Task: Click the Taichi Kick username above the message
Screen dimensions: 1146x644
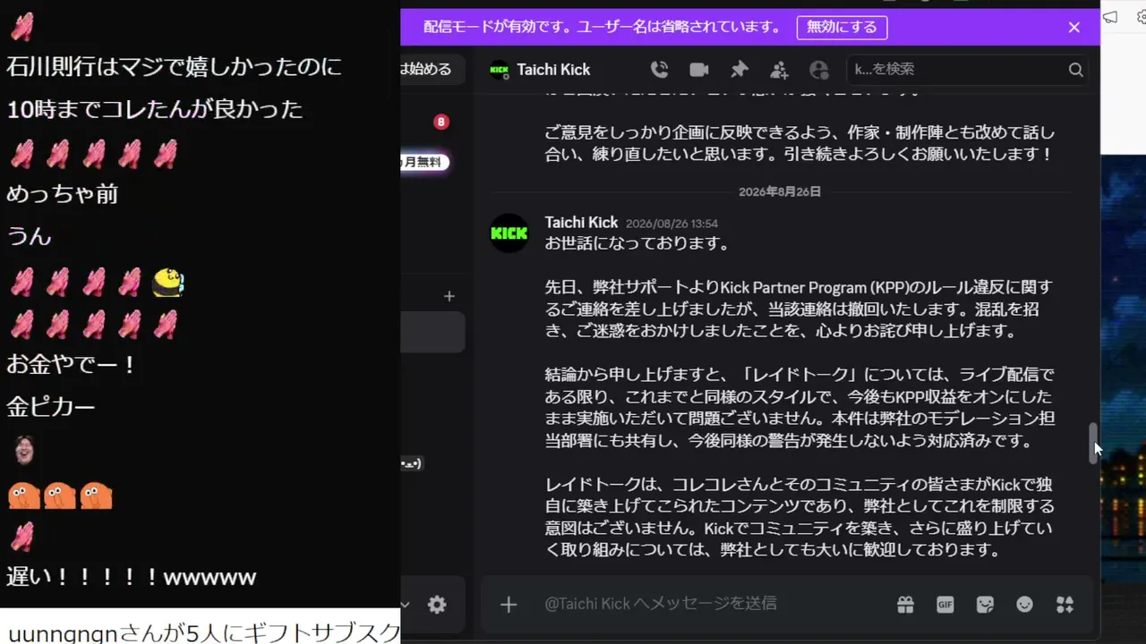Action: (581, 222)
